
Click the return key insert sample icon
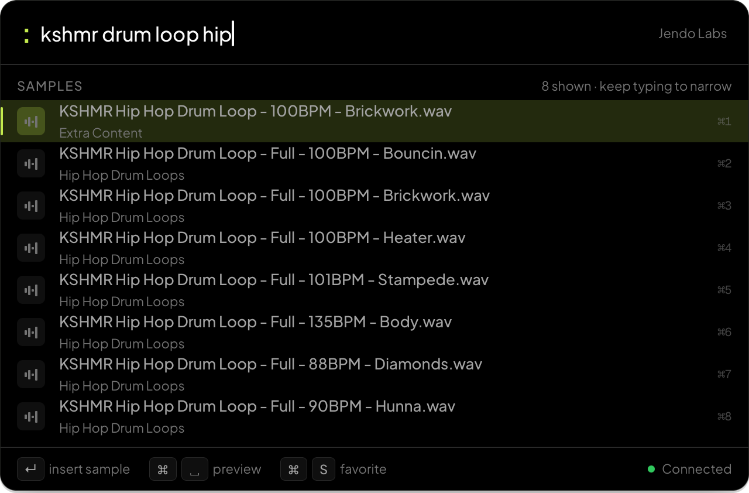click(x=30, y=469)
